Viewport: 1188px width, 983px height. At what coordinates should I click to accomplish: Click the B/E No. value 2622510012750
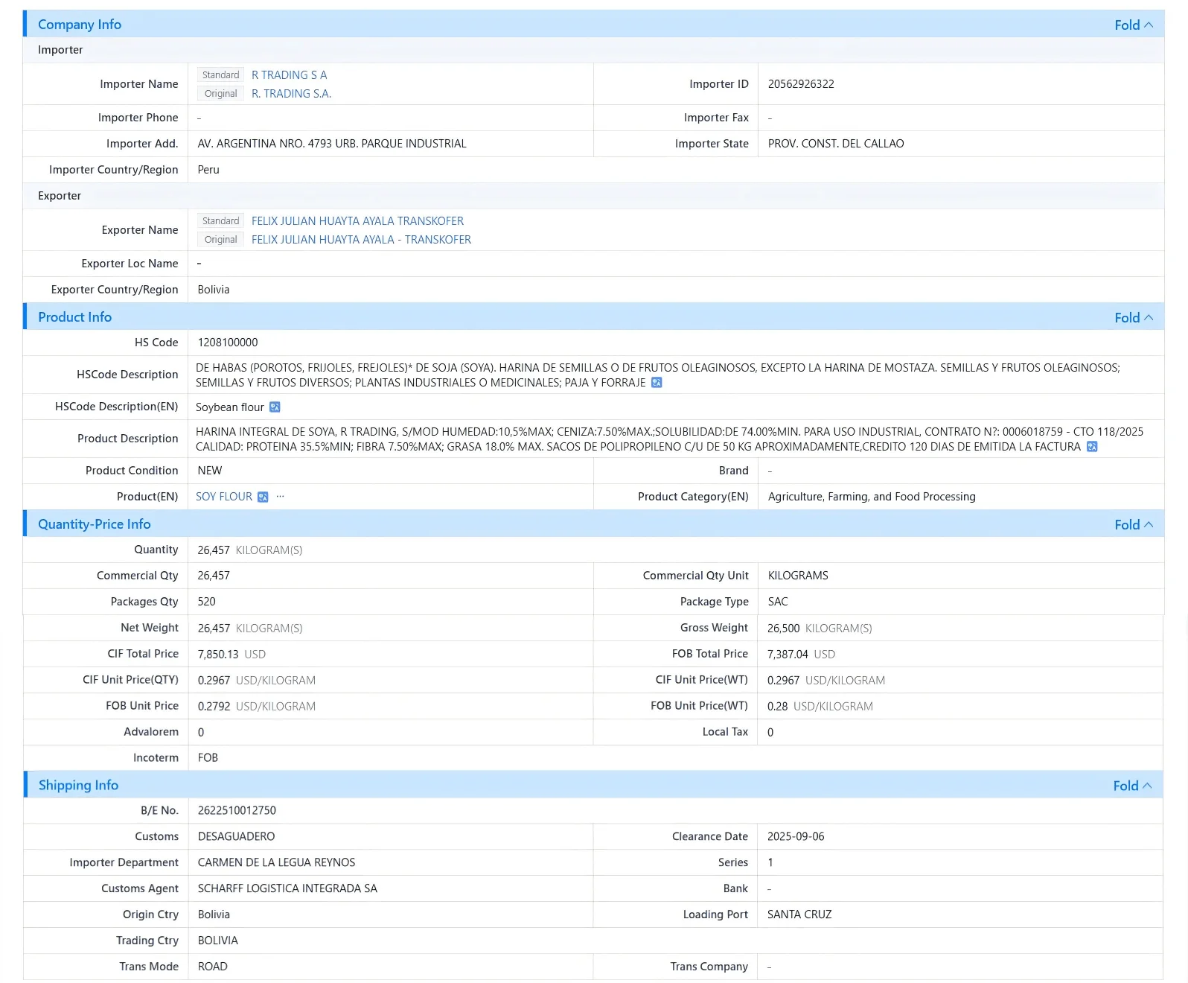coord(237,810)
